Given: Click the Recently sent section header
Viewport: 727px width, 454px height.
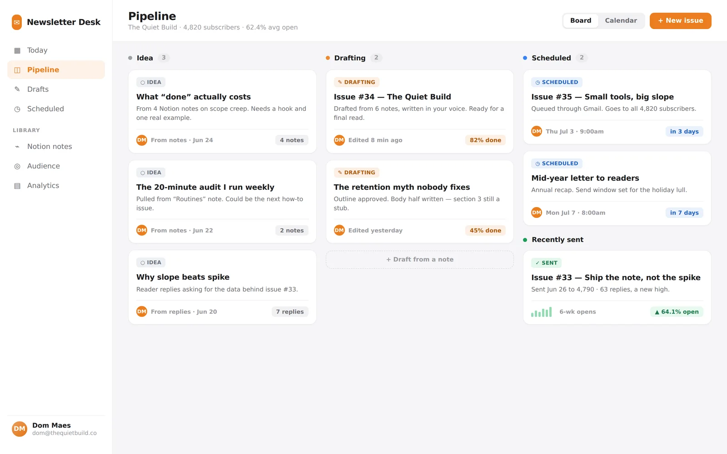Looking at the screenshot, I should click(558, 240).
